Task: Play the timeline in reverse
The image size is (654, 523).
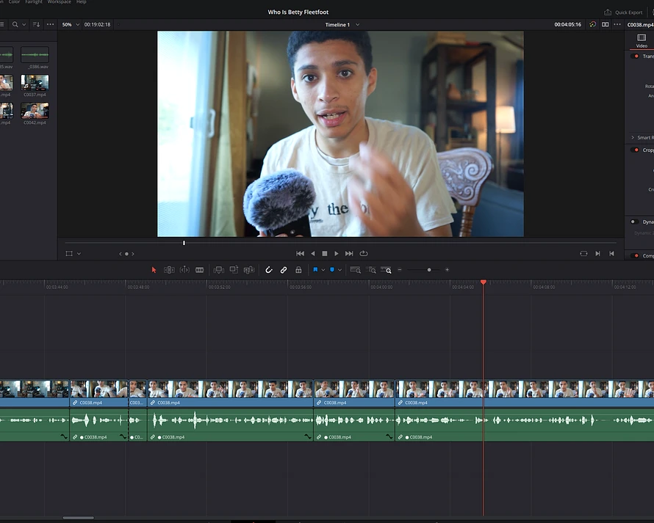Action: pos(313,254)
